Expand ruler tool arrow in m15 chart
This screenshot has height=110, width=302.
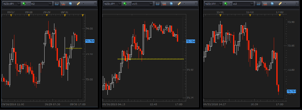[184, 4]
